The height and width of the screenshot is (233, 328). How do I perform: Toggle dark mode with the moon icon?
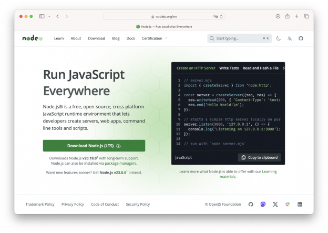click(278, 38)
